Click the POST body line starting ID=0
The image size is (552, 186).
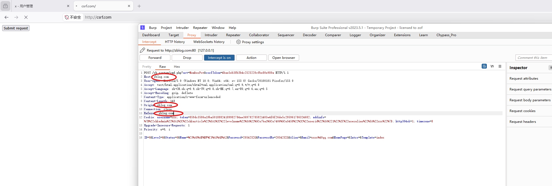tap(264, 138)
